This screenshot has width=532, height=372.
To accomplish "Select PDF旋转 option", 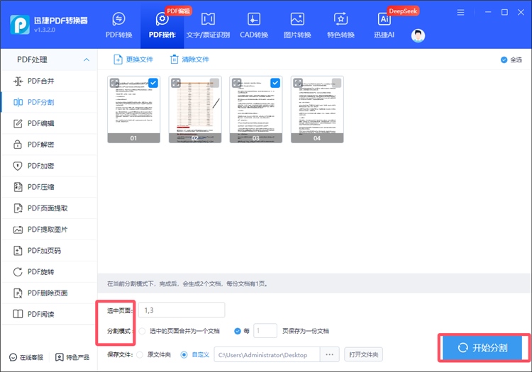I will click(x=49, y=271).
